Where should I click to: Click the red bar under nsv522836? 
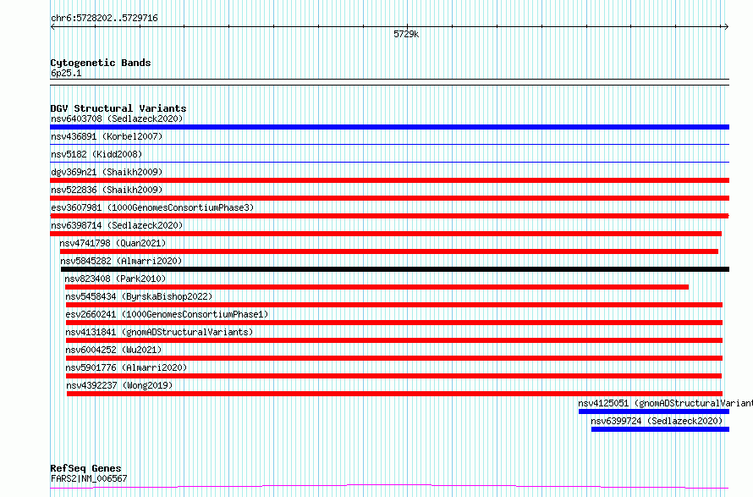tap(389, 198)
